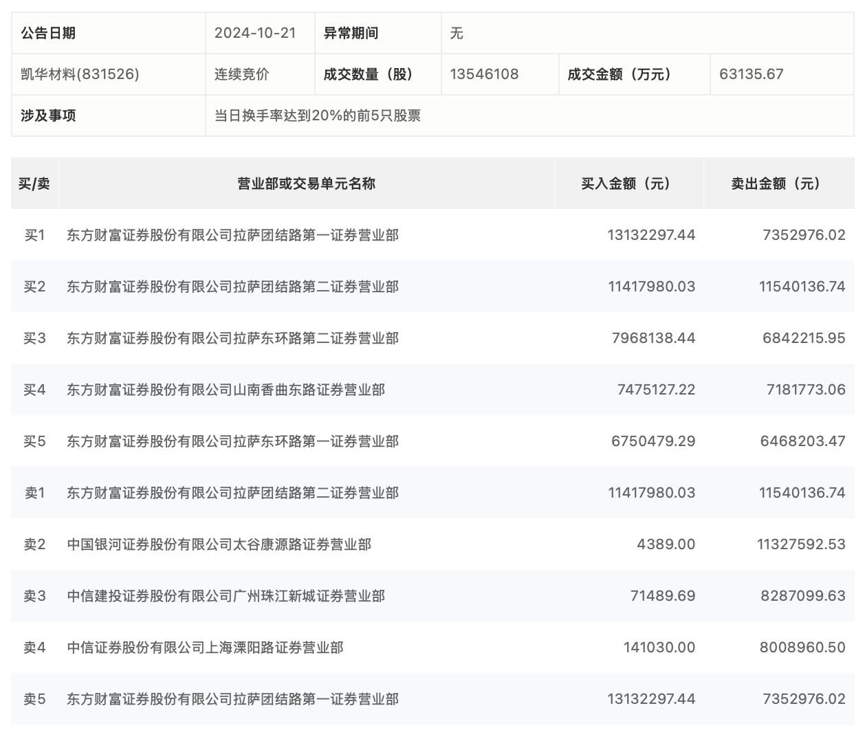Click the 买入金额（元）column header
865x741 pixels.
tap(629, 184)
